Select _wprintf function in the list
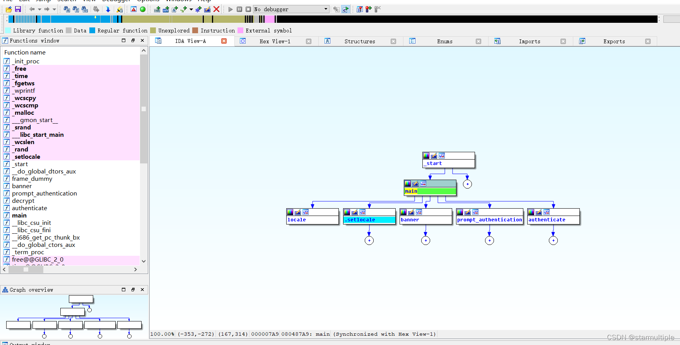Screen dimensions: 680x345 (x=71, y=90)
